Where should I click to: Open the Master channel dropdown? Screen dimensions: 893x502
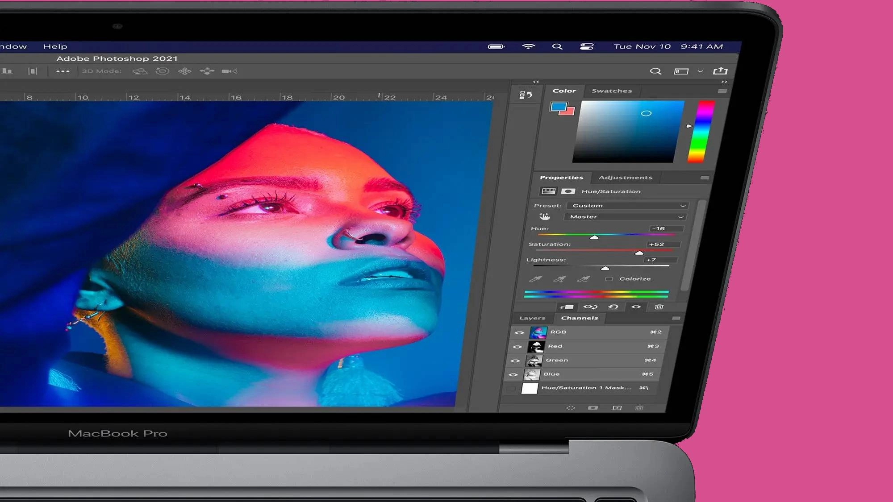[625, 217]
